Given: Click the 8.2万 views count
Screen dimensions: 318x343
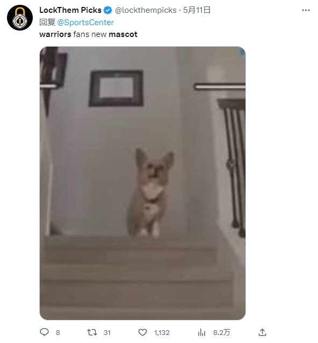Looking at the screenshot, I should pyautogui.click(x=221, y=333).
